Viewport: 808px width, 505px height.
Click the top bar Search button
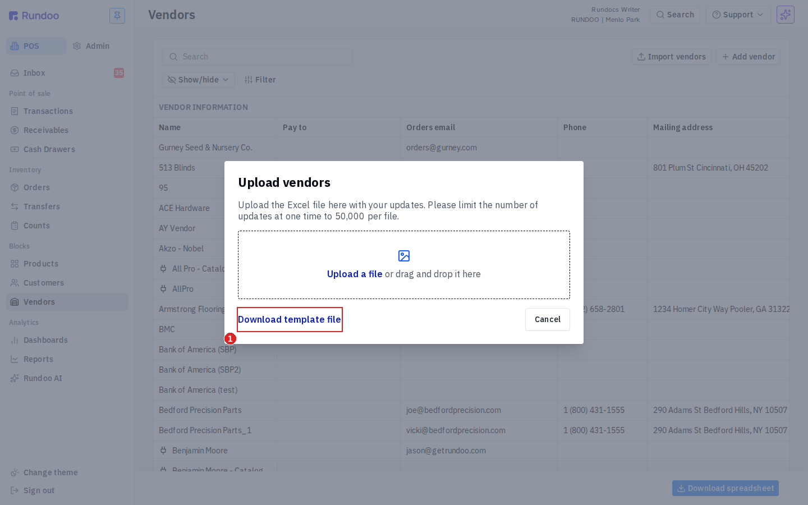tap(675, 15)
